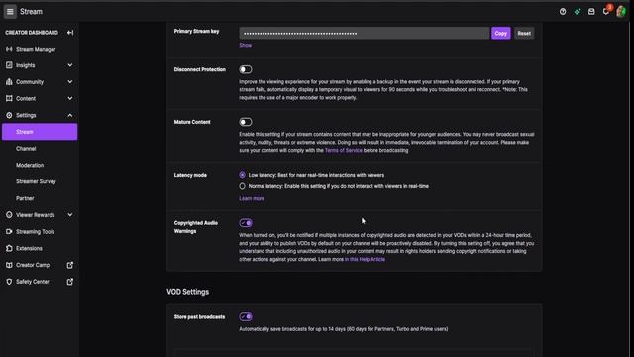Disable Copyrighted Audio Warnings toggle
Viewport: 634px width, 357px height.
[x=246, y=223]
